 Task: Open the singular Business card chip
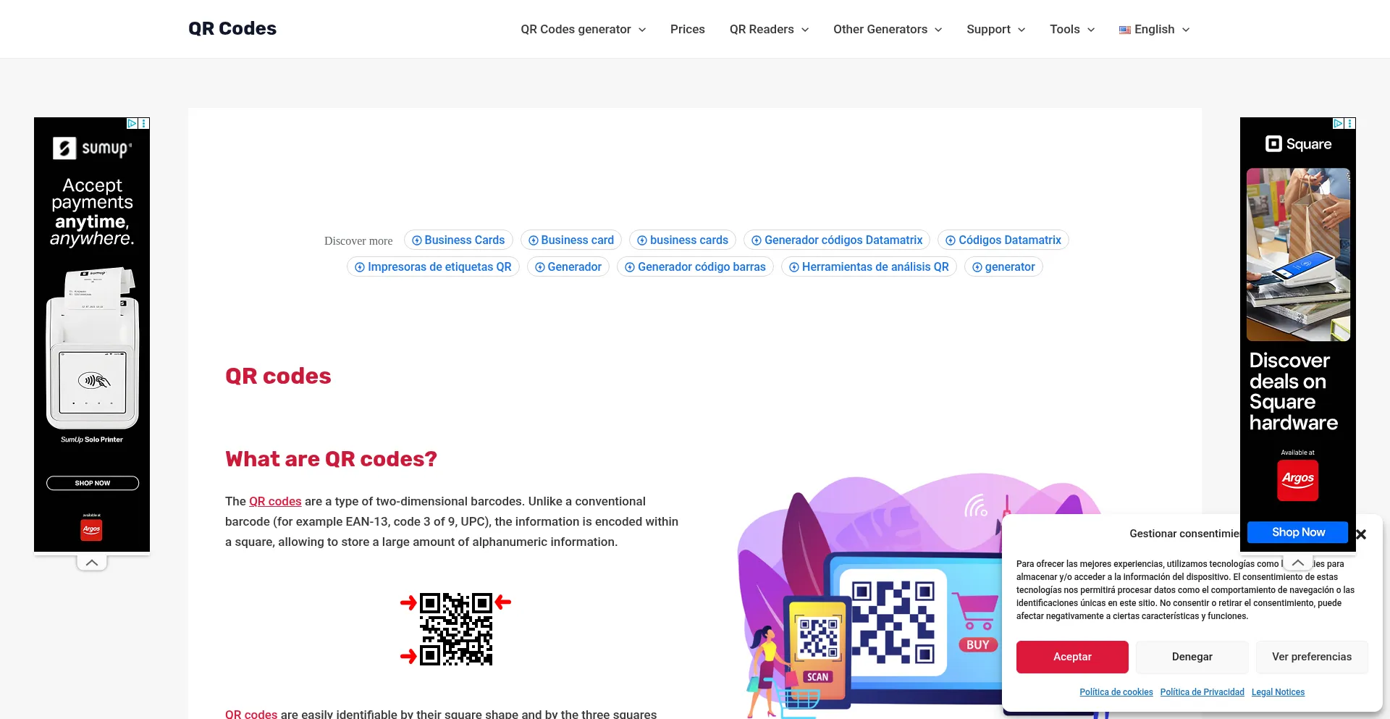point(571,240)
